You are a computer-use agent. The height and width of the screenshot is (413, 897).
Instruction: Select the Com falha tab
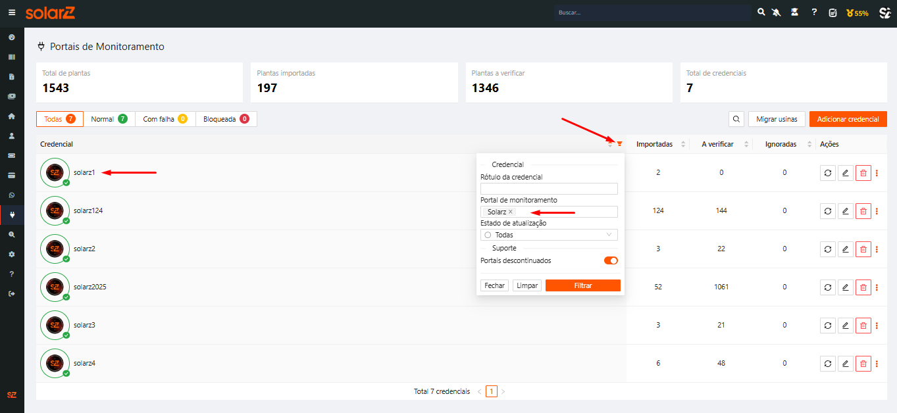[165, 119]
